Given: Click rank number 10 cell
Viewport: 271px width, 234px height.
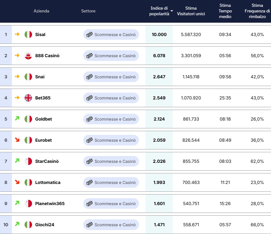Looking at the screenshot, I should 6,225.
